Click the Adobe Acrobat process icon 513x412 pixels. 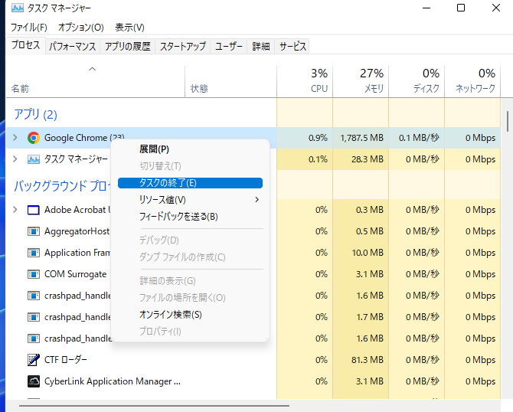[34, 210]
